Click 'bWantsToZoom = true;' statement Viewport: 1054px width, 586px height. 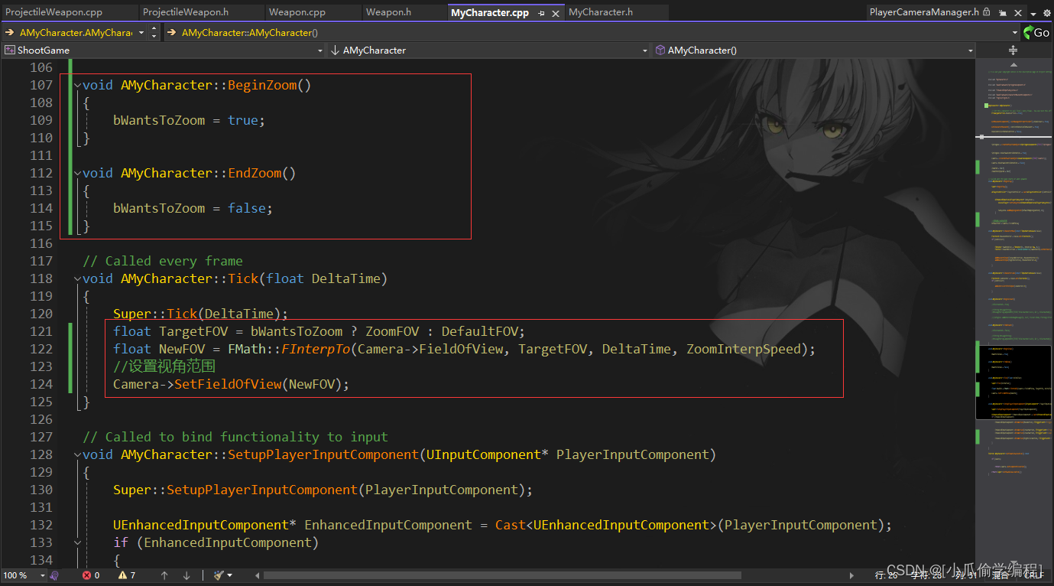190,121
